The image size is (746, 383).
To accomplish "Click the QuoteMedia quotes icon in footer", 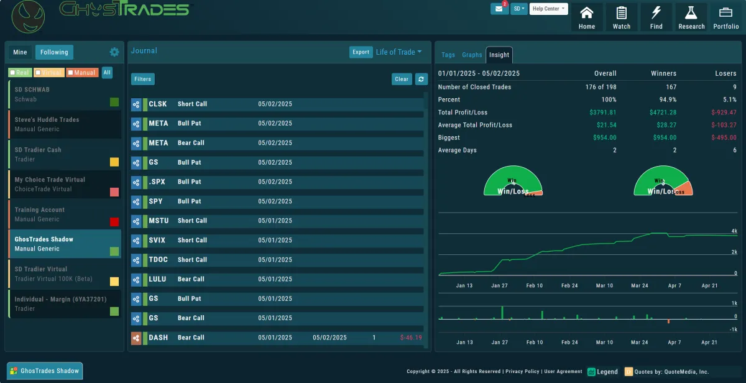I will [629, 372].
